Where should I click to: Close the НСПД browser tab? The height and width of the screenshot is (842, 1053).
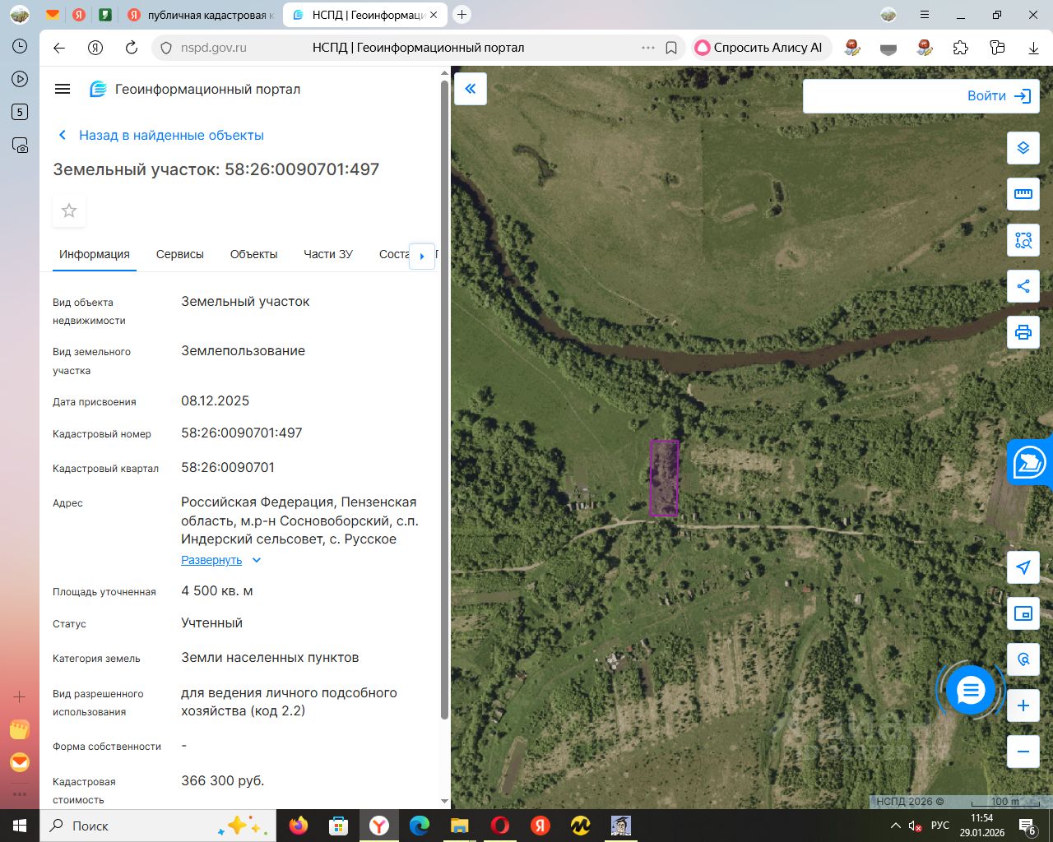(434, 15)
